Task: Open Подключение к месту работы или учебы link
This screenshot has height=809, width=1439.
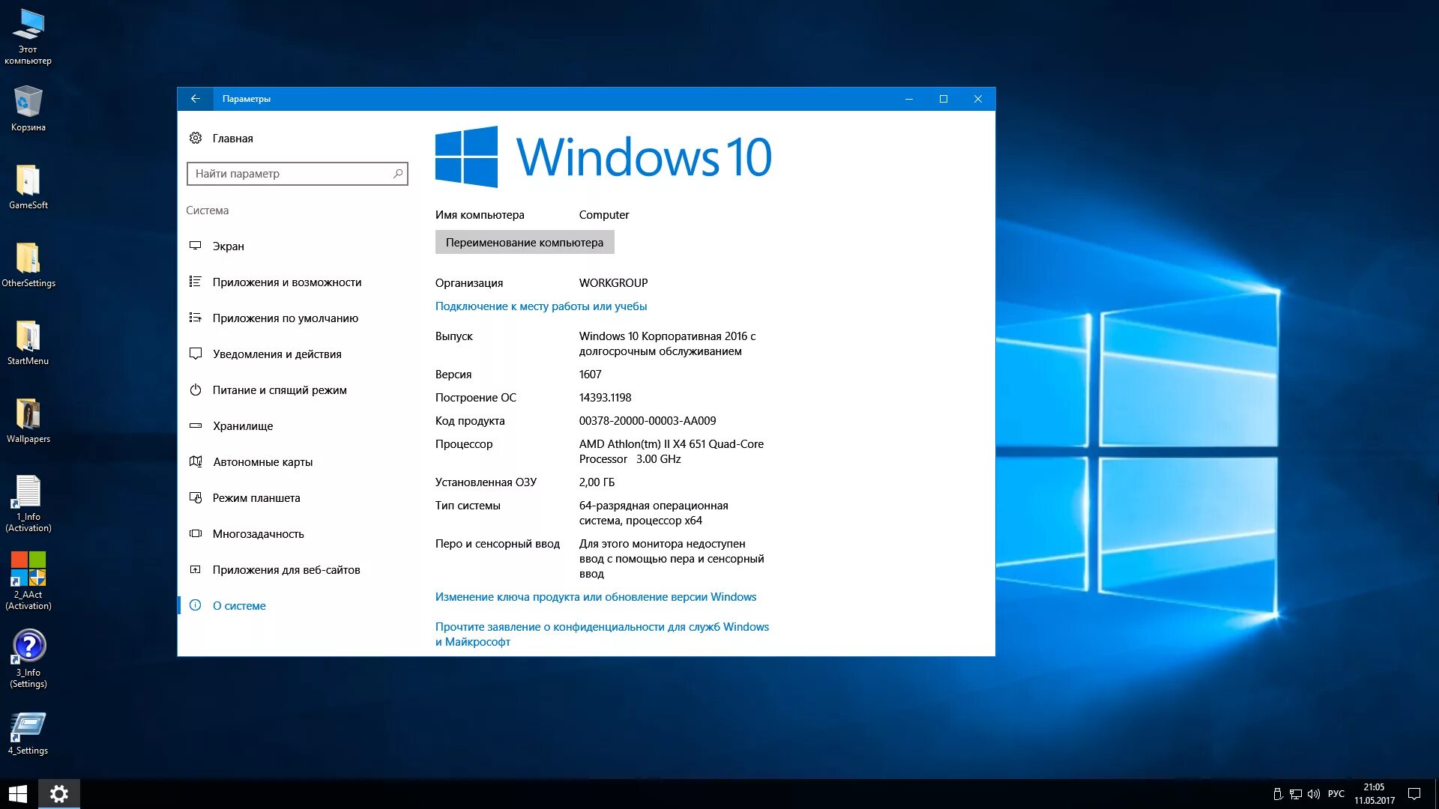Action: (540, 306)
